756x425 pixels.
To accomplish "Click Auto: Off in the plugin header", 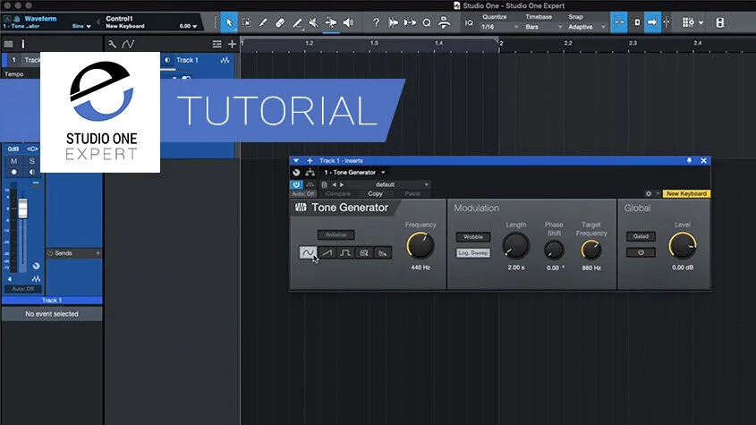I will click(303, 193).
